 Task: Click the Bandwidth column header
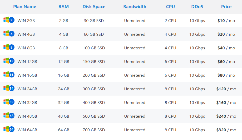tap(135, 7)
